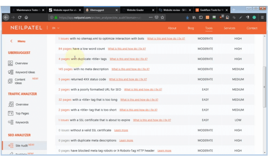Switch to Geekflare Tools tab

pyautogui.click(x=212, y=10)
